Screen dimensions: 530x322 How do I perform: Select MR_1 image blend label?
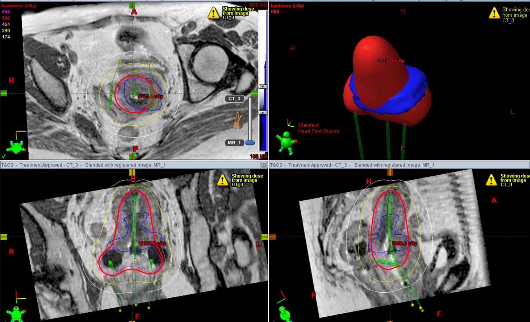(234, 143)
